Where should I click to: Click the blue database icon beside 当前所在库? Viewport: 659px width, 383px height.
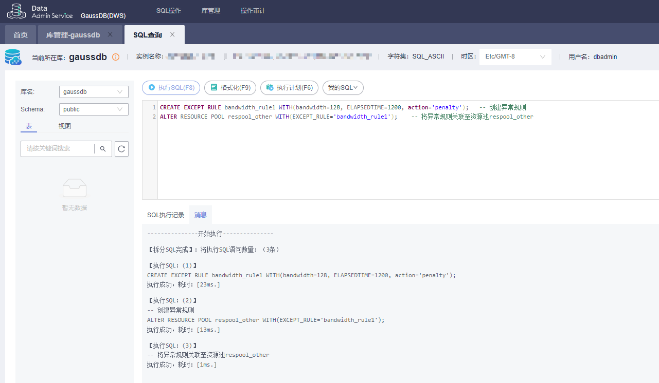[12, 56]
